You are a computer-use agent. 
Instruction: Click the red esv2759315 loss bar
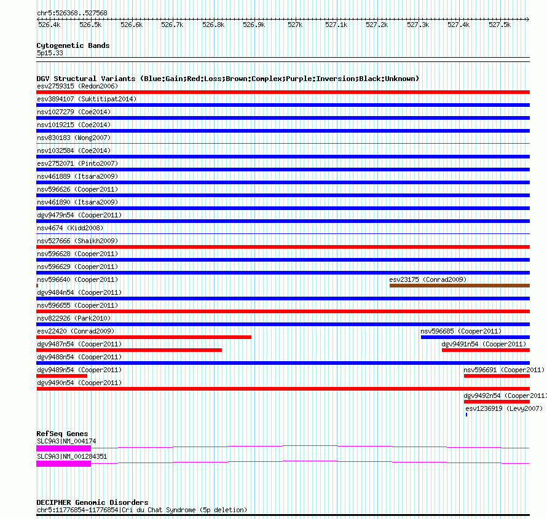tap(283, 92)
